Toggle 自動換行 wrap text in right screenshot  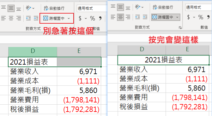click(x=163, y=7)
